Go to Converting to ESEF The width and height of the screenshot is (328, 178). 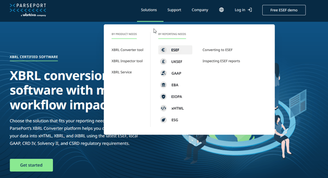click(217, 50)
